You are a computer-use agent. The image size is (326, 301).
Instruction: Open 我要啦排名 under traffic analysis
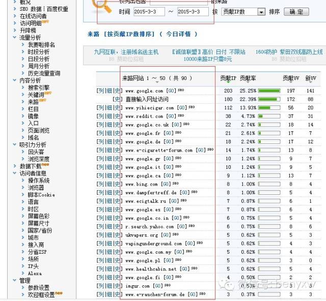point(41,45)
